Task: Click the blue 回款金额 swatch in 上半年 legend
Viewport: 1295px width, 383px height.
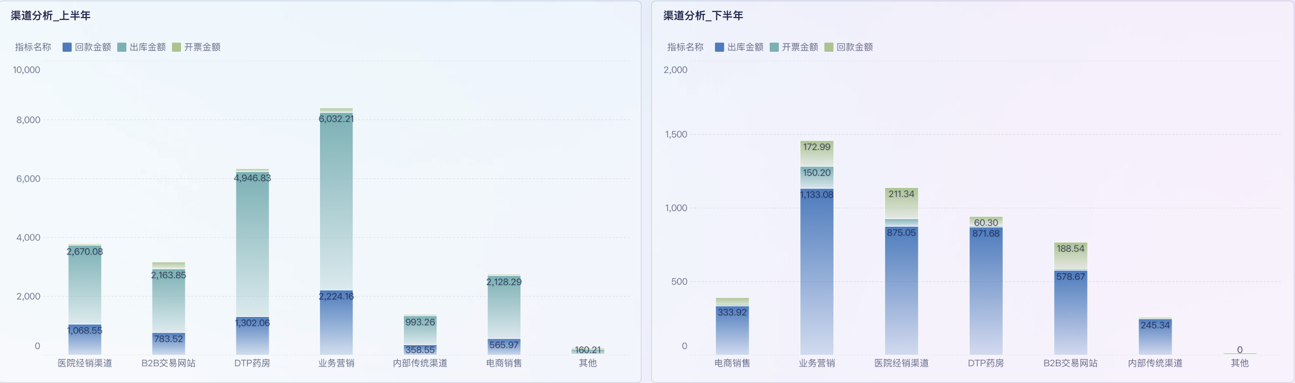Action: point(67,47)
